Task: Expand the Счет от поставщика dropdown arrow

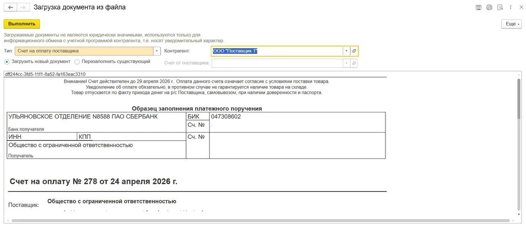Action: [346, 63]
